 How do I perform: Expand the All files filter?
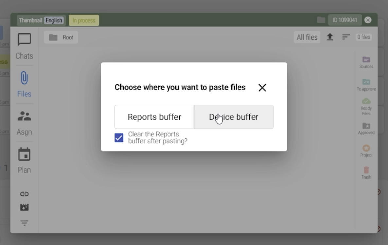coord(307,37)
